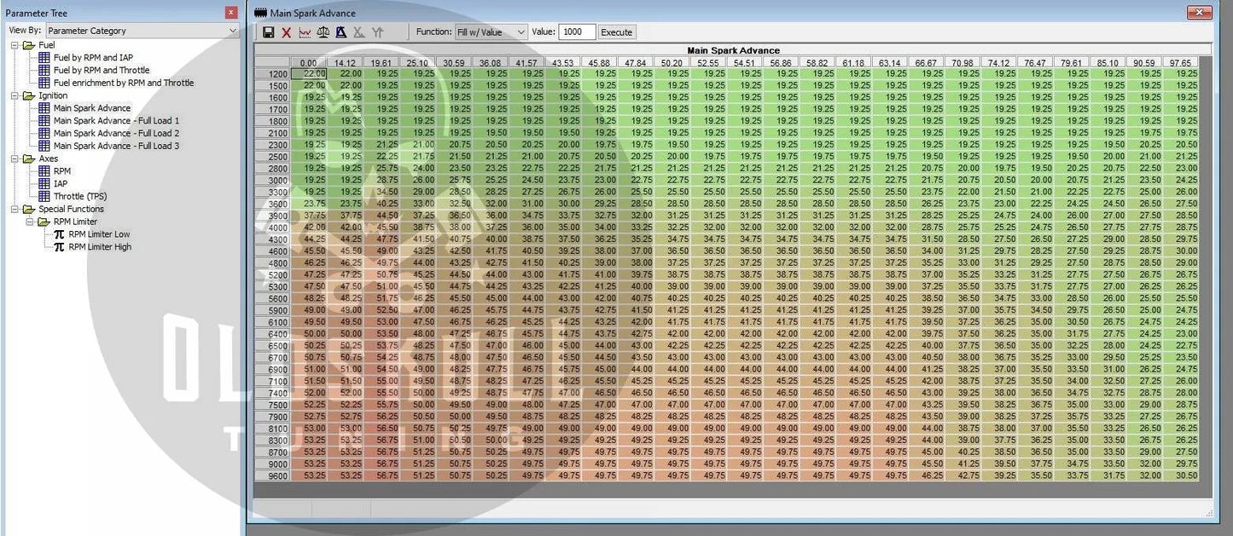
Task: Collapse the RPM Limiter subfolder
Action: 28,222
